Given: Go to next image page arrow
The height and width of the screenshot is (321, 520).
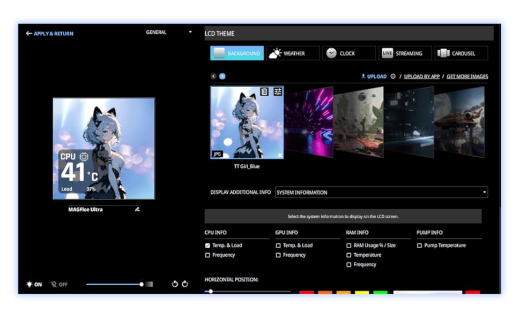Looking at the screenshot, I should click(222, 76).
